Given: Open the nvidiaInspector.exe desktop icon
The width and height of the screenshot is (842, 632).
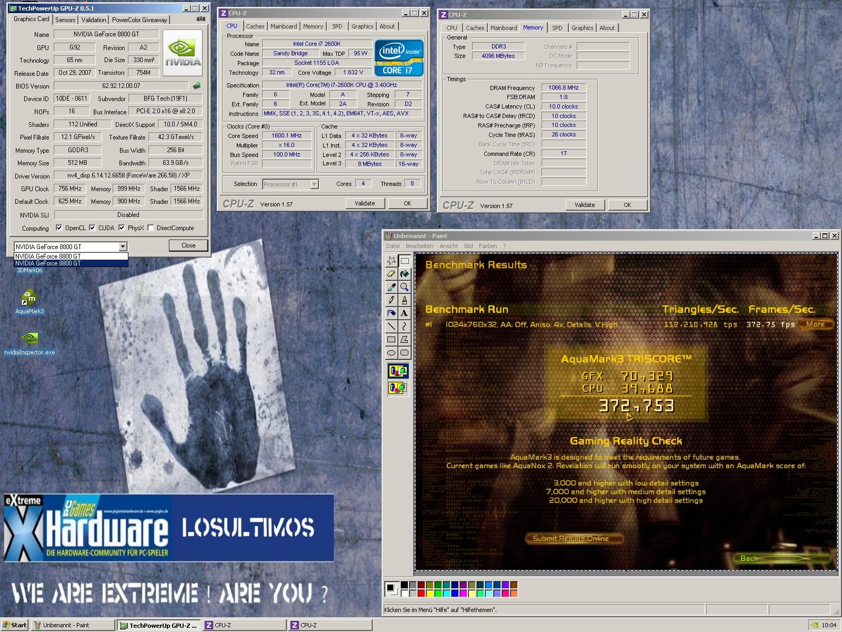Looking at the screenshot, I should pyautogui.click(x=29, y=343).
